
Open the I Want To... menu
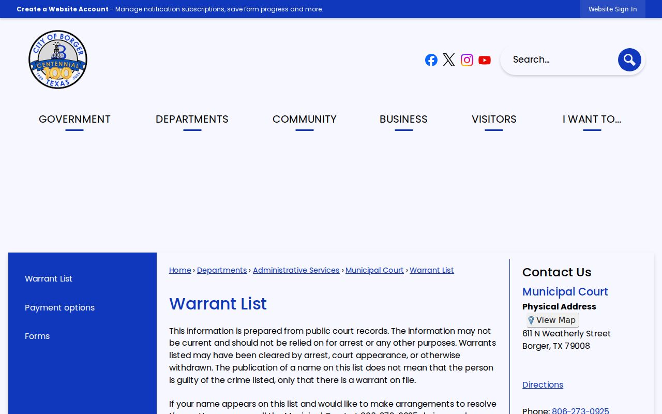(x=592, y=120)
